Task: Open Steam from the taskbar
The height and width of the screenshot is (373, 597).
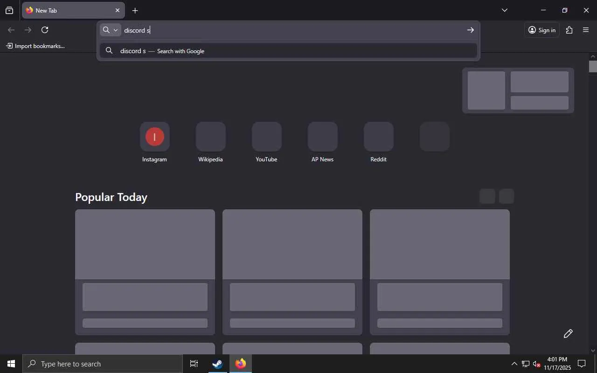Action: (217, 364)
